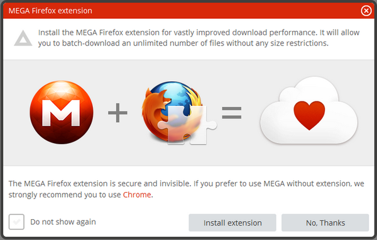Viewport: 377px width, 240px height.
Task: Close the MEGA Firefox extension dialog
Action: (x=366, y=11)
